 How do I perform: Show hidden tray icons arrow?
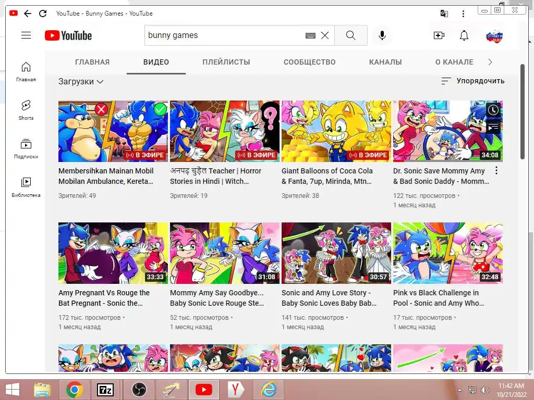coord(459,390)
